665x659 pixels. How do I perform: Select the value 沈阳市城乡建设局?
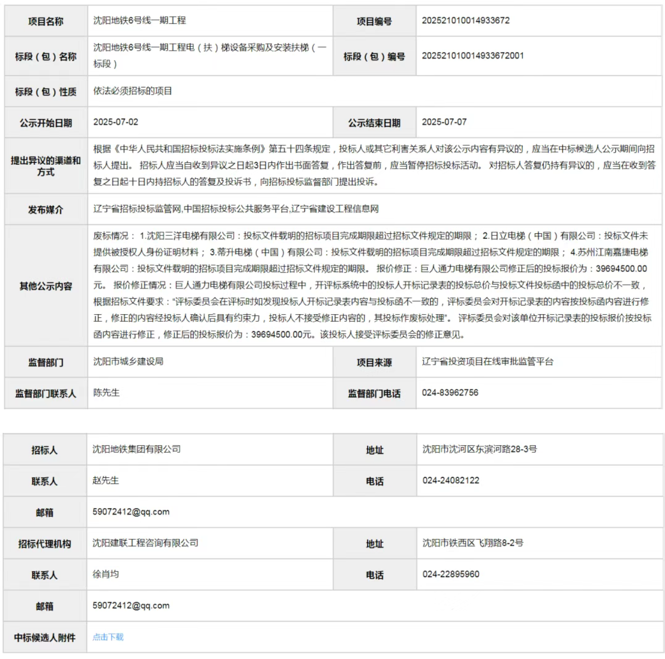tap(128, 361)
